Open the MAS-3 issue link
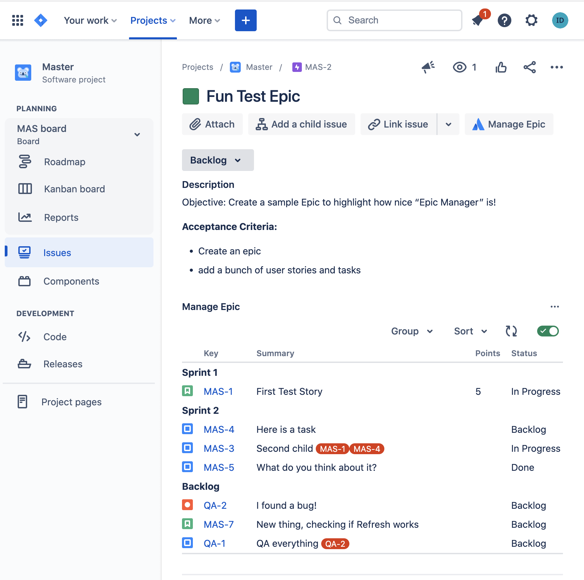Image resolution: width=584 pixels, height=580 pixels. [219, 448]
